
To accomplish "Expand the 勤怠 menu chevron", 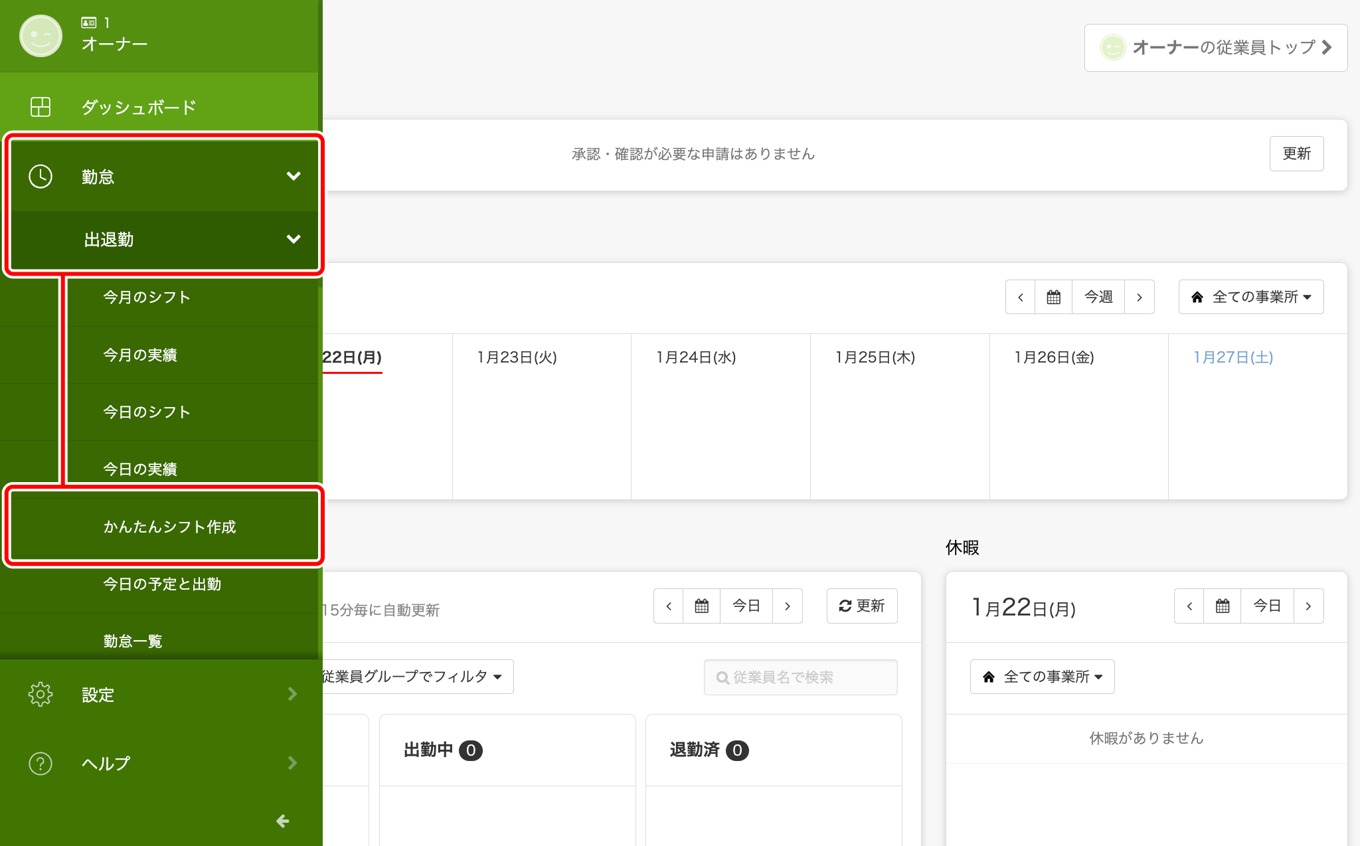I will [294, 176].
